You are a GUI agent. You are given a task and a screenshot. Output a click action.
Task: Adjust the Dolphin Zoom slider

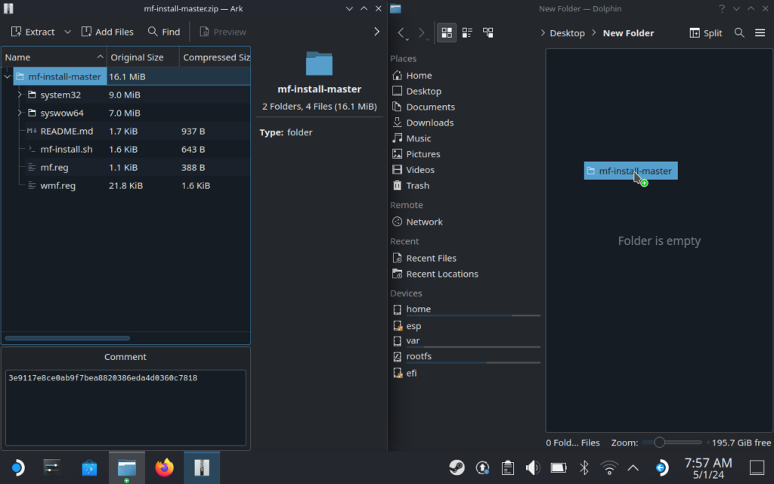click(x=672, y=442)
